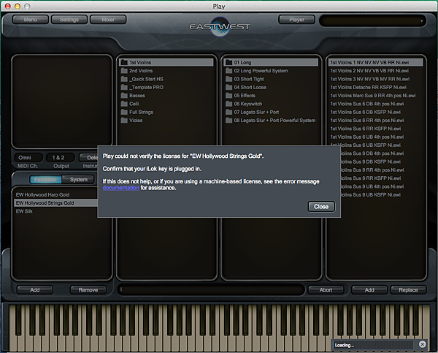Screen dimensions: 438x353
Task: Change the Omni MIDI channel
Action: coord(28,158)
